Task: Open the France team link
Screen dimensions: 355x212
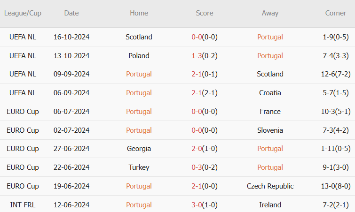Action: tap(270, 112)
